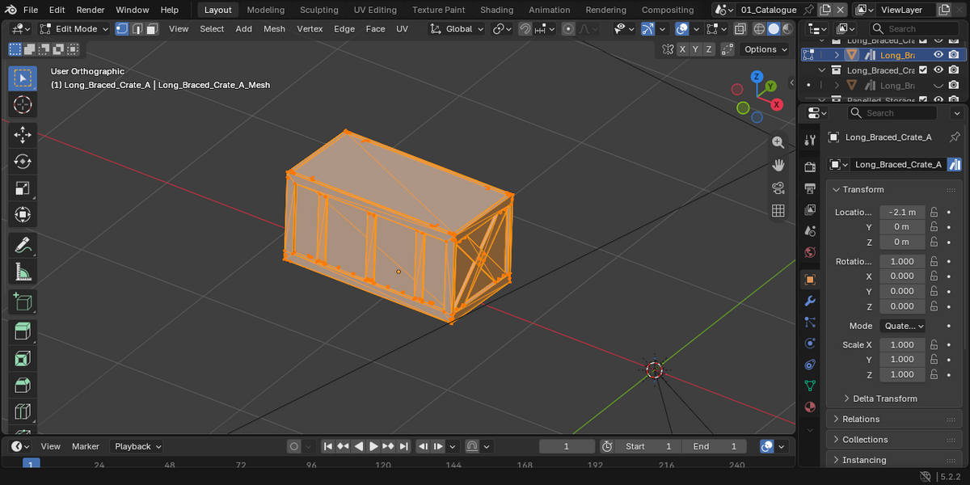Select the Select Box tool
Viewport: 970px width, 485px height.
coord(23,78)
